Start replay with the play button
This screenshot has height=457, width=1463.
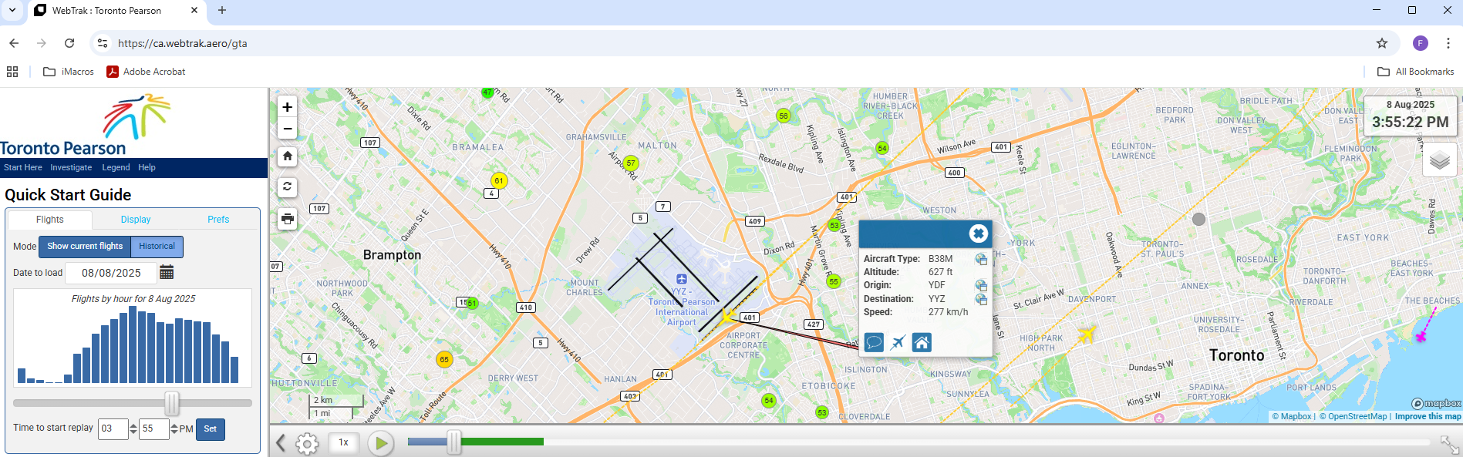380,443
